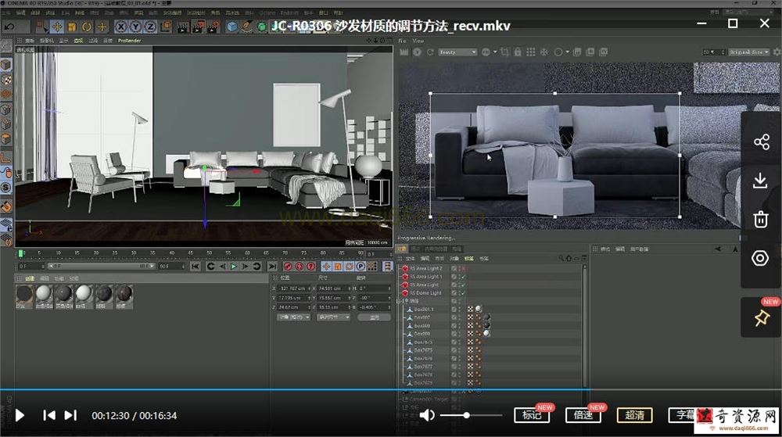This screenshot has height=437, width=782.
Task: Click the Record Active Objects red button
Action: click(288, 267)
